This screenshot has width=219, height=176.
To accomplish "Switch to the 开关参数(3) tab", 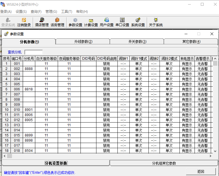I will (137, 42).
